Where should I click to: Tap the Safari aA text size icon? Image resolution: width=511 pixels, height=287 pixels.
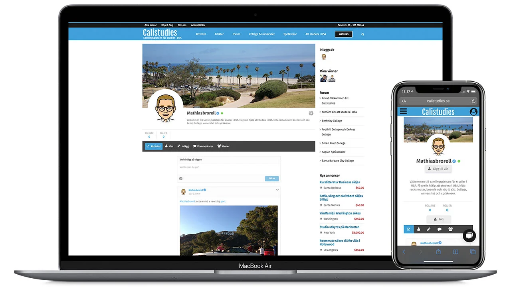404,101
